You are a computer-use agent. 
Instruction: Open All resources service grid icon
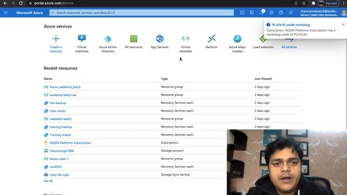(134, 38)
